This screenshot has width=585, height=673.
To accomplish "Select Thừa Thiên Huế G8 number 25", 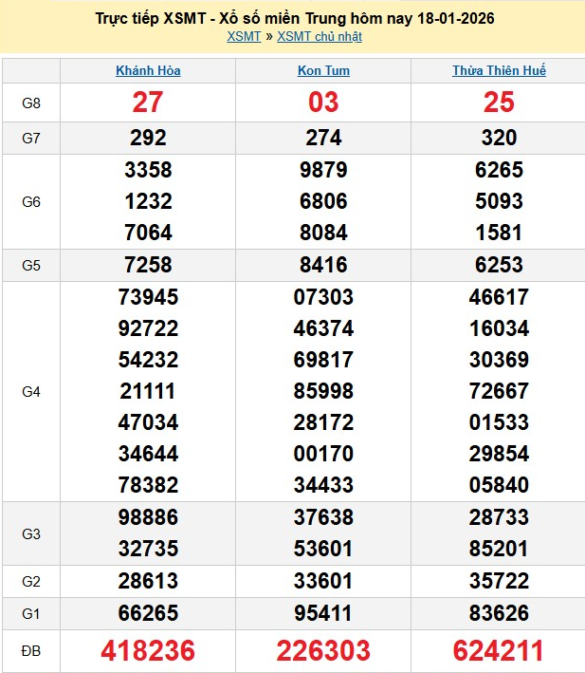I will coord(499,103).
